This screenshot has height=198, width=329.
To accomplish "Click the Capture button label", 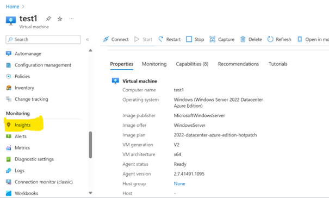I will [226, 40].
